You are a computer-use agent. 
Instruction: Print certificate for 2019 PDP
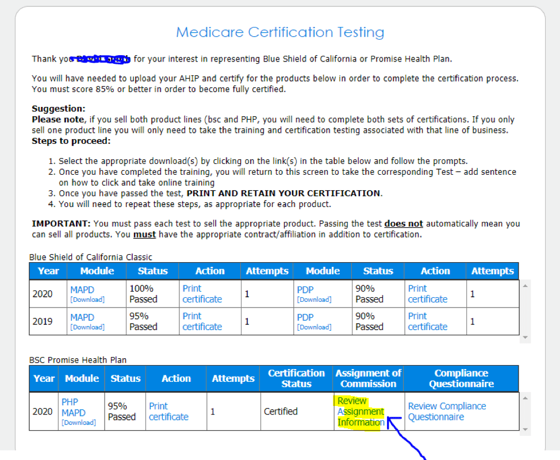(428, 321)
